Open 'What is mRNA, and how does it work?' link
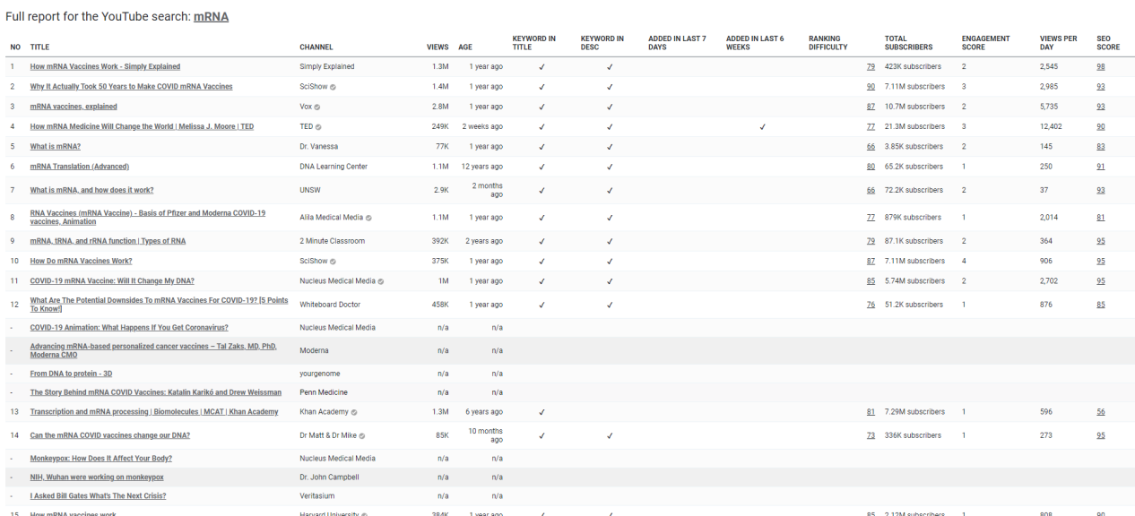The height and width of the screenshot is (516, 1135). pos(91,190)
